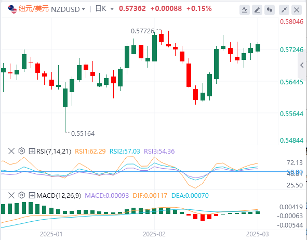Viewport: 307px width, 240px height.
Task: Click the DEA:0.00070 value
Action: click(190, 195)
